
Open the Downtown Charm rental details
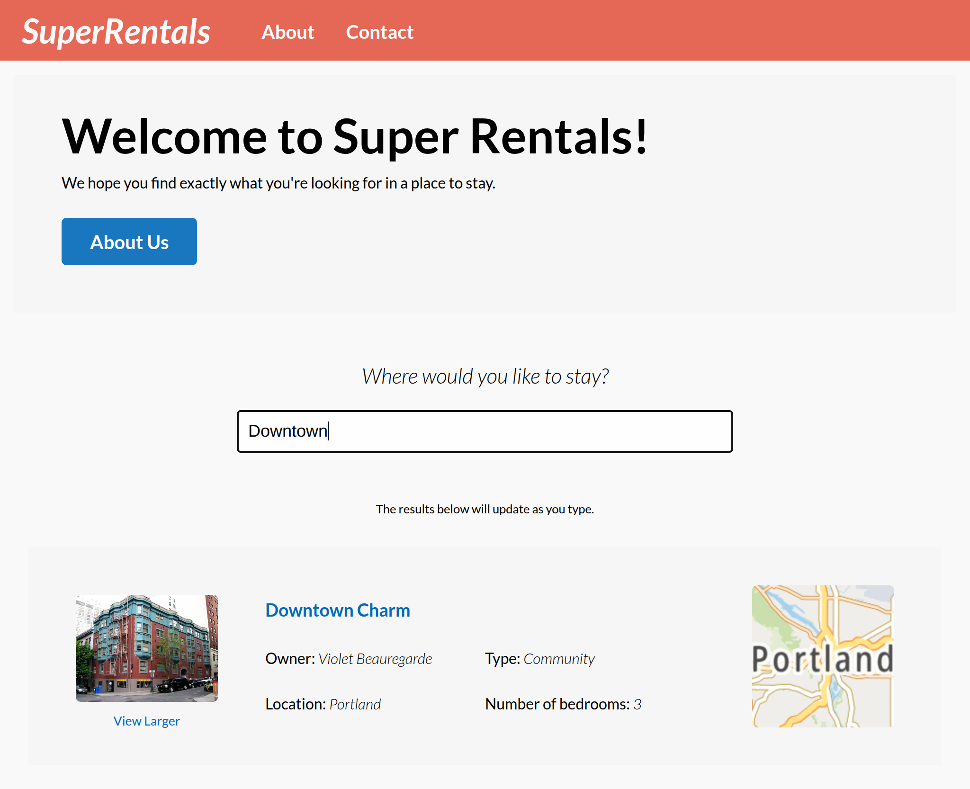(x=338, y=610)
